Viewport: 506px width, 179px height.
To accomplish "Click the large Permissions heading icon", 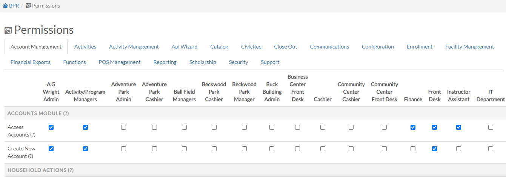I will click(8, 30).
